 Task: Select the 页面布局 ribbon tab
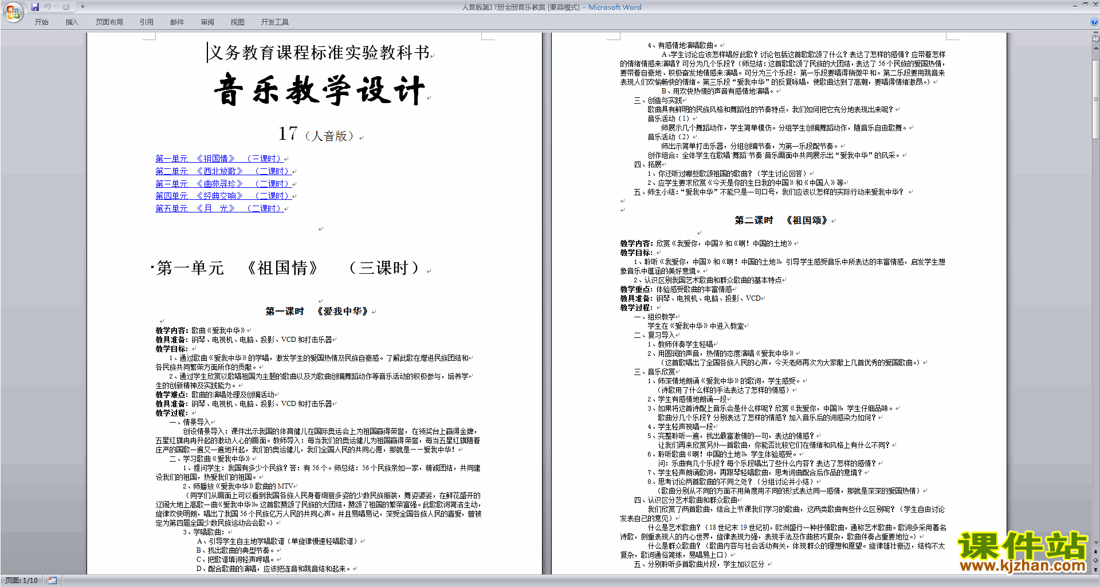click(109, 22)
